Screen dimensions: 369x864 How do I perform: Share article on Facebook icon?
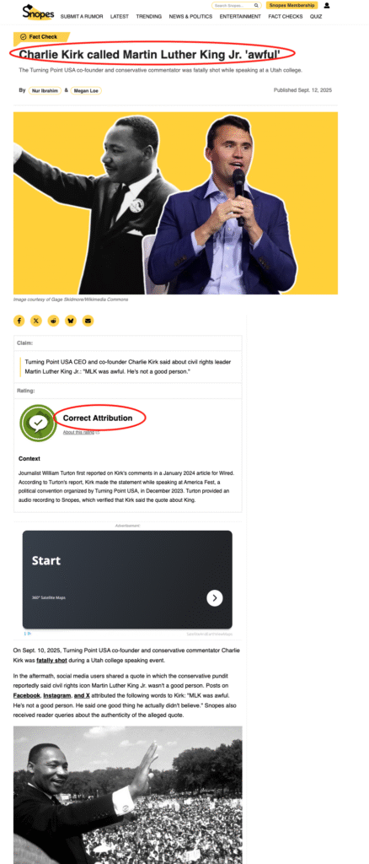click(19, 321)
